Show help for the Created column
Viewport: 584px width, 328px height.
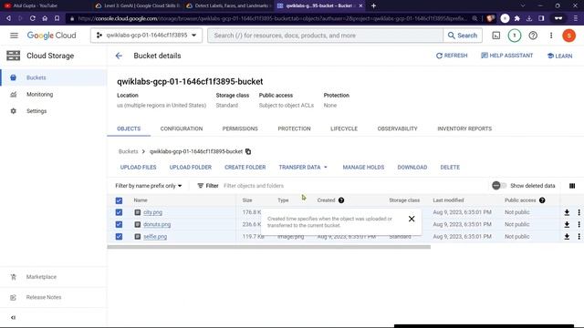click(341, 200)
